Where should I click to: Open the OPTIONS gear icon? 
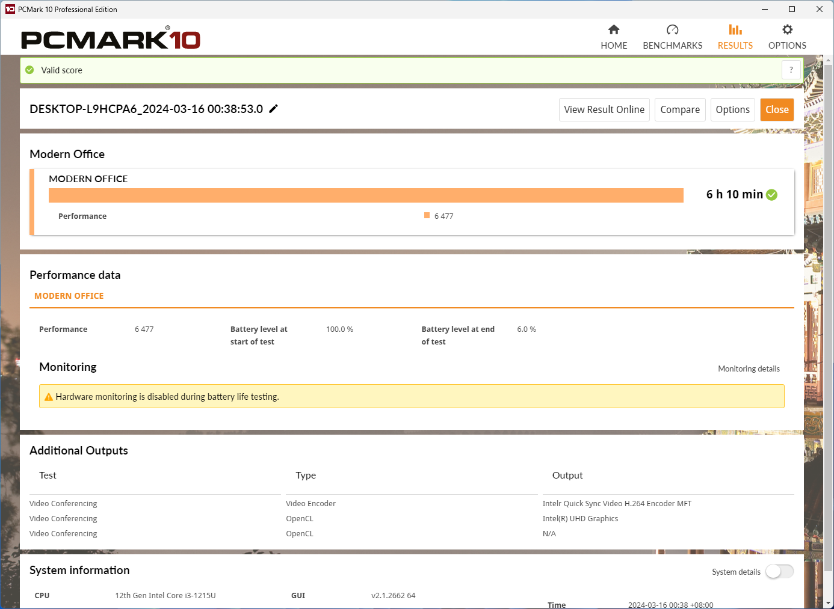(x=787, y=29)
